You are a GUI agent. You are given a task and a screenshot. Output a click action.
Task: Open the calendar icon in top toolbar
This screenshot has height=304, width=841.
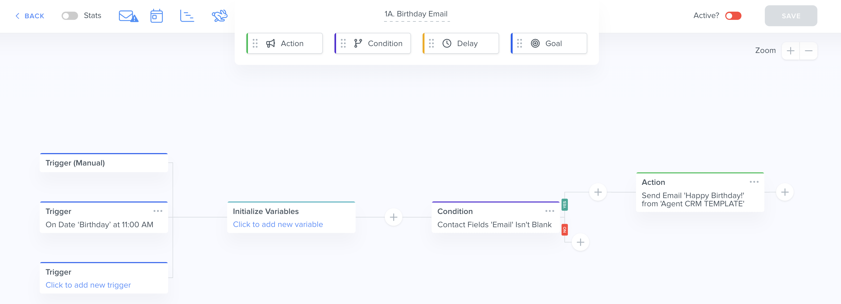(156, 16)
